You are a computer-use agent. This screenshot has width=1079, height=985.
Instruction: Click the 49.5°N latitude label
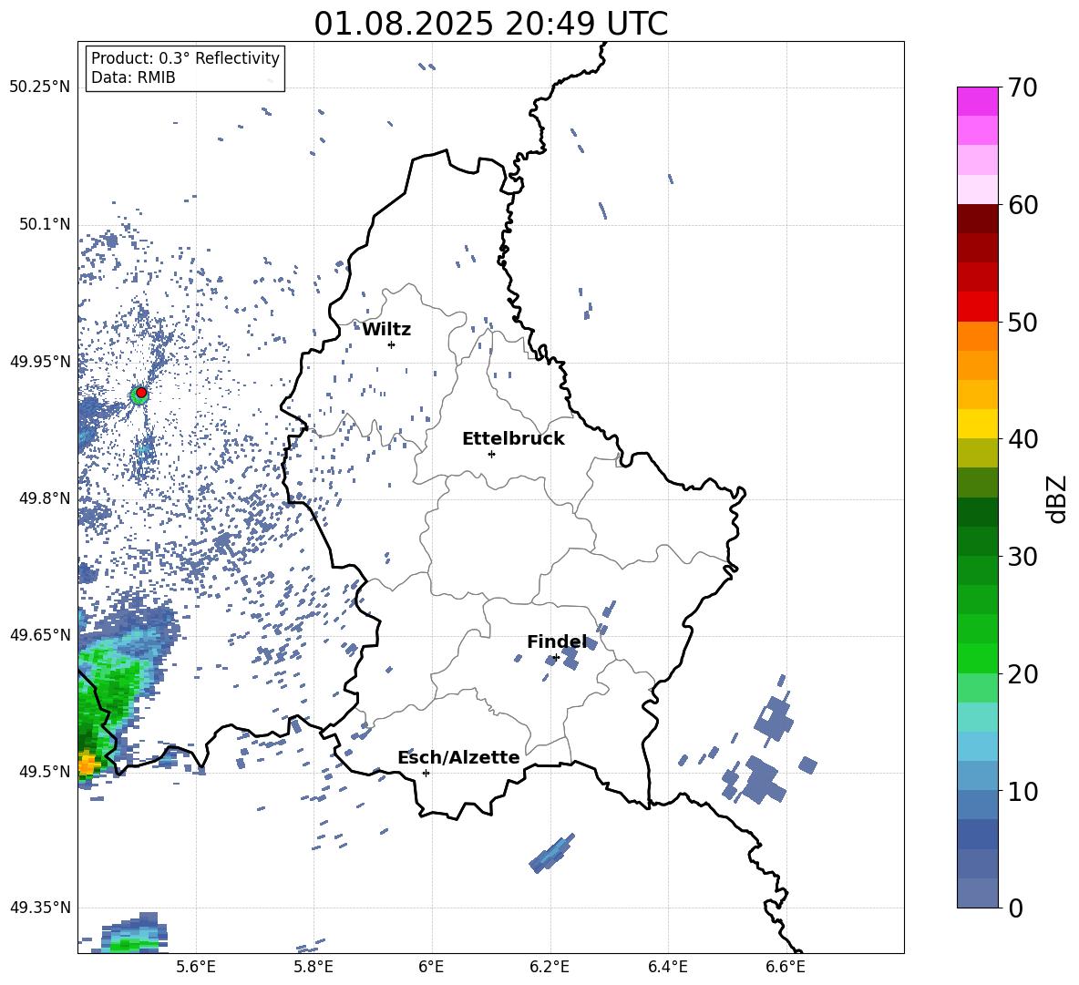pyautogui.click(x=45, y=771)
